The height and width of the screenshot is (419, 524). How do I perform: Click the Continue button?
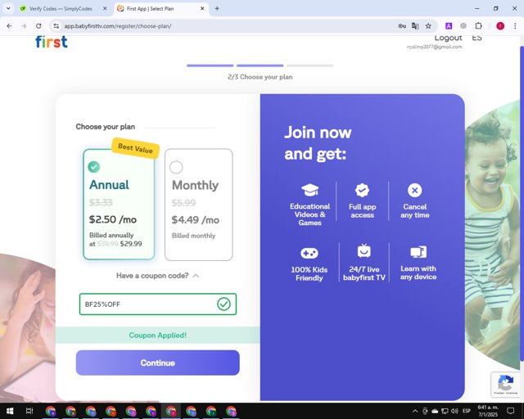click(x=158, y=363)
